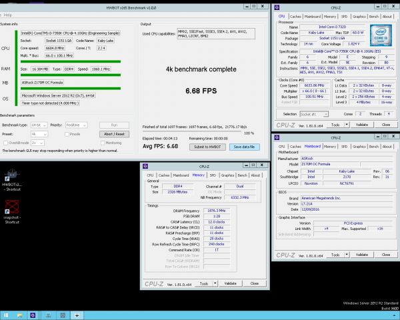Viewport: 400px width, 320px height.
Task: Click the CPU-Z CPU window title icon
Action: (277, 7)
